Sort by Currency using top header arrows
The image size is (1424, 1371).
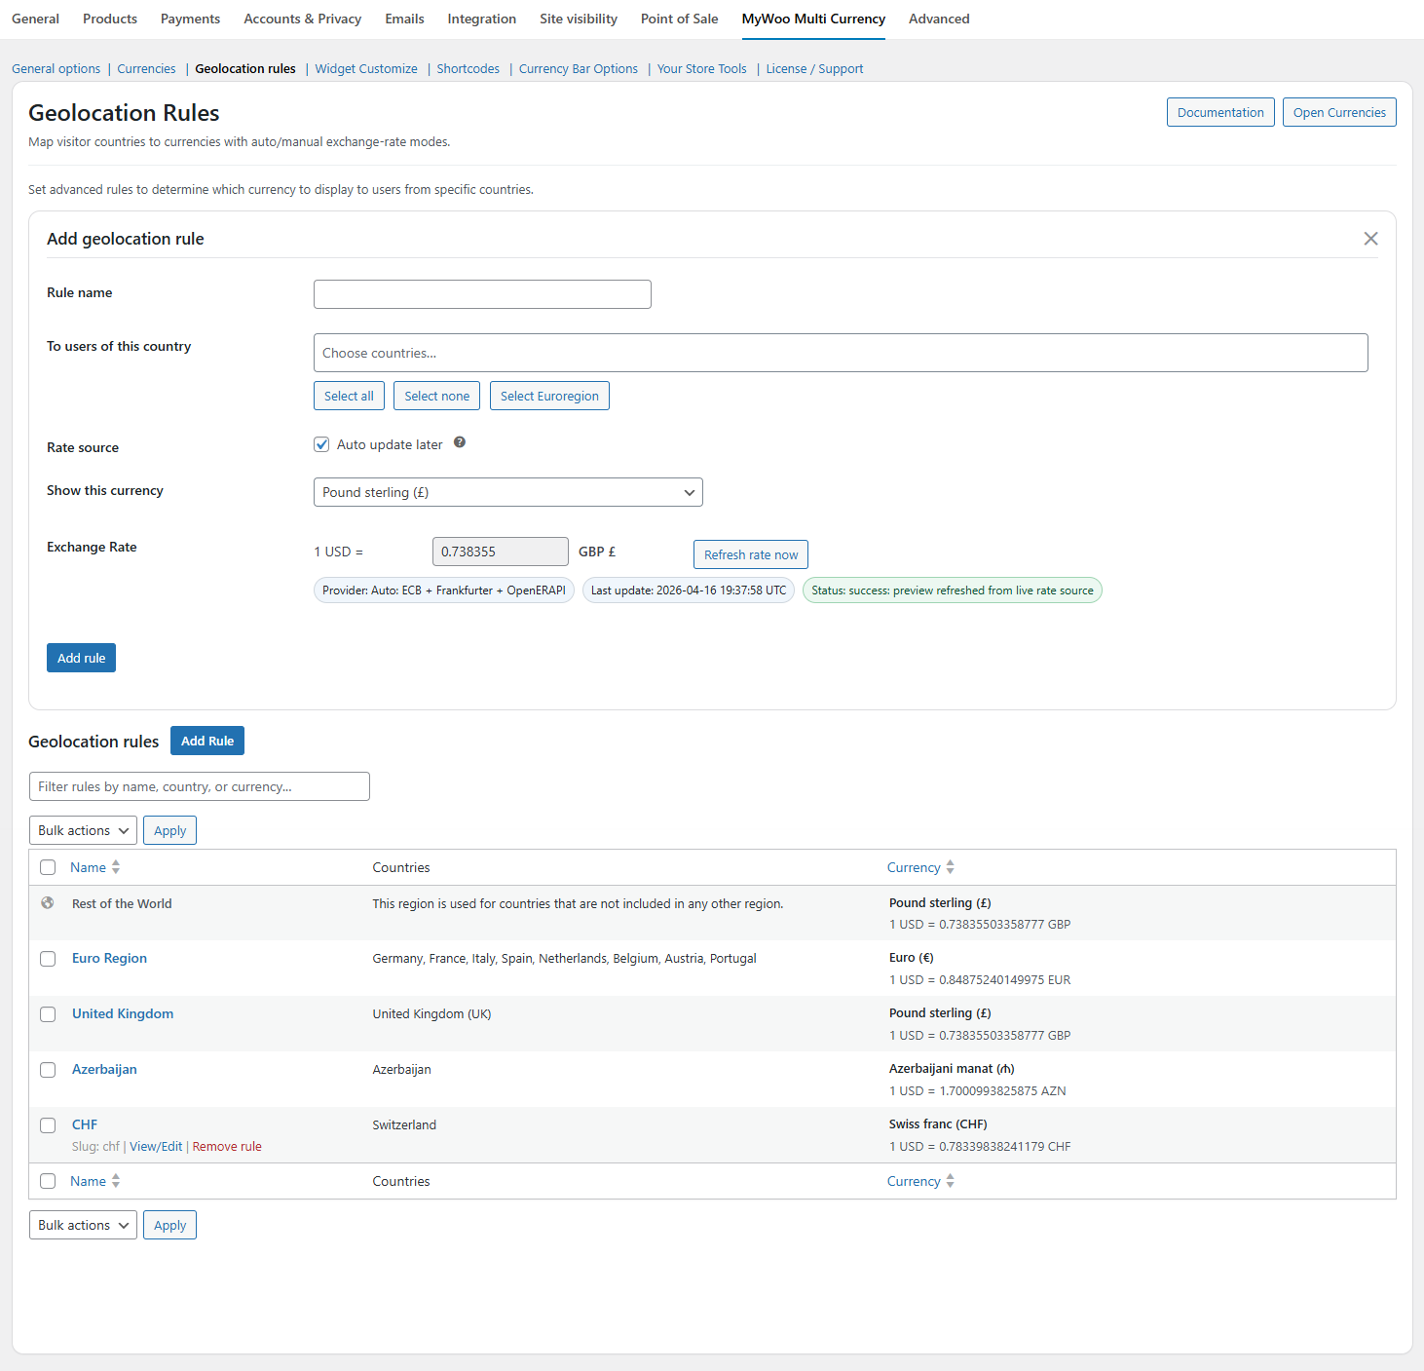pos(950,867)
